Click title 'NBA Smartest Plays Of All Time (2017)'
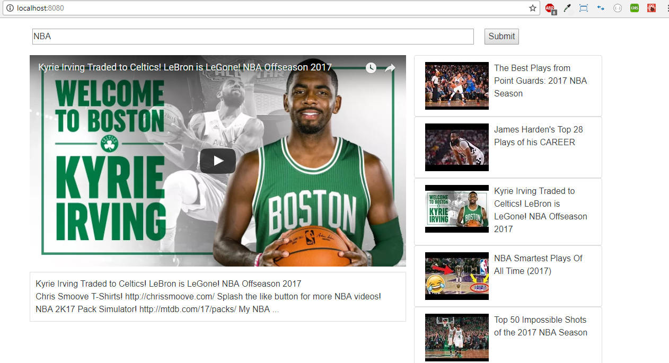669x363 pixels. pyautogui.click(x=538, y=264)
